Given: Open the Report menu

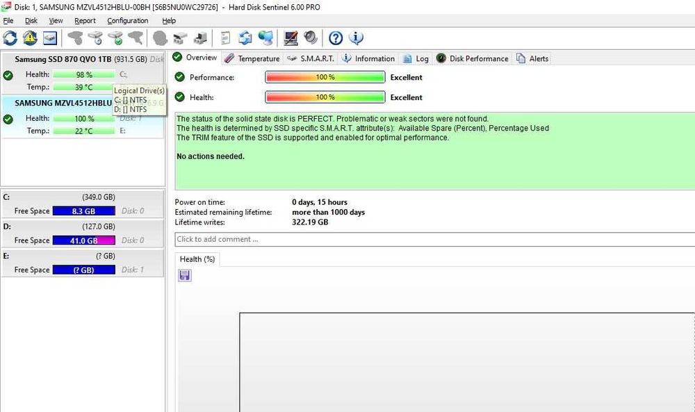Looking at the screenshot, I should coord(85,20).
